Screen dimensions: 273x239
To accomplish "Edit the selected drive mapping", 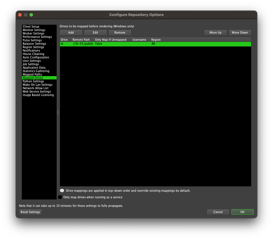I will pos(96,32).
